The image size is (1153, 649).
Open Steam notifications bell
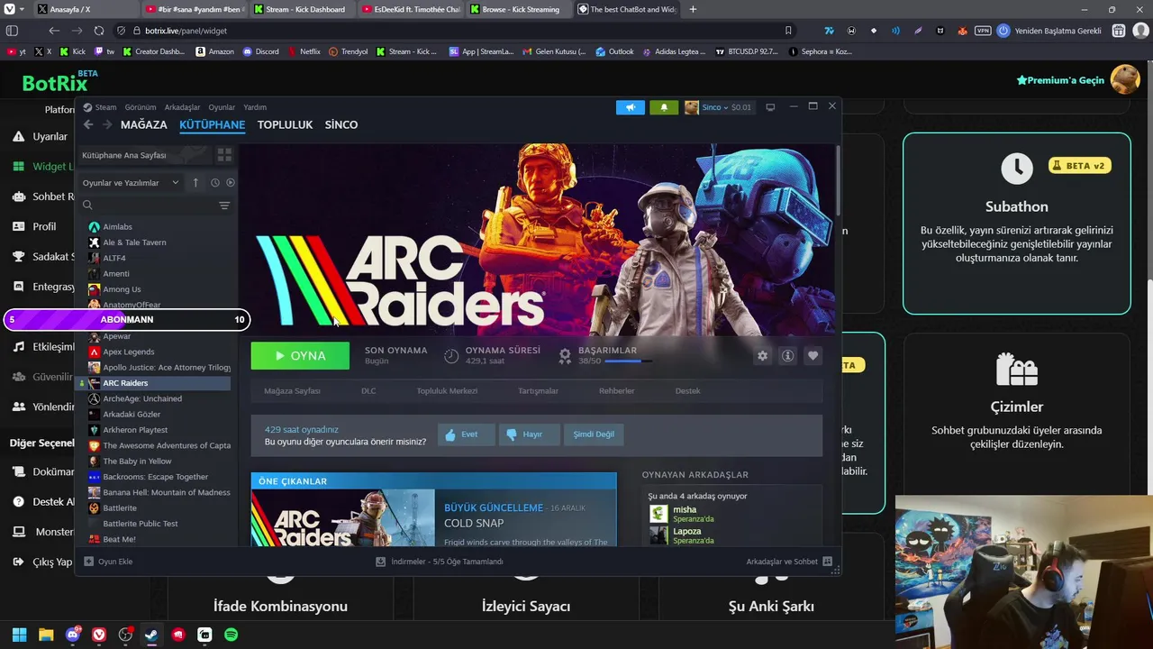(664, 107)
